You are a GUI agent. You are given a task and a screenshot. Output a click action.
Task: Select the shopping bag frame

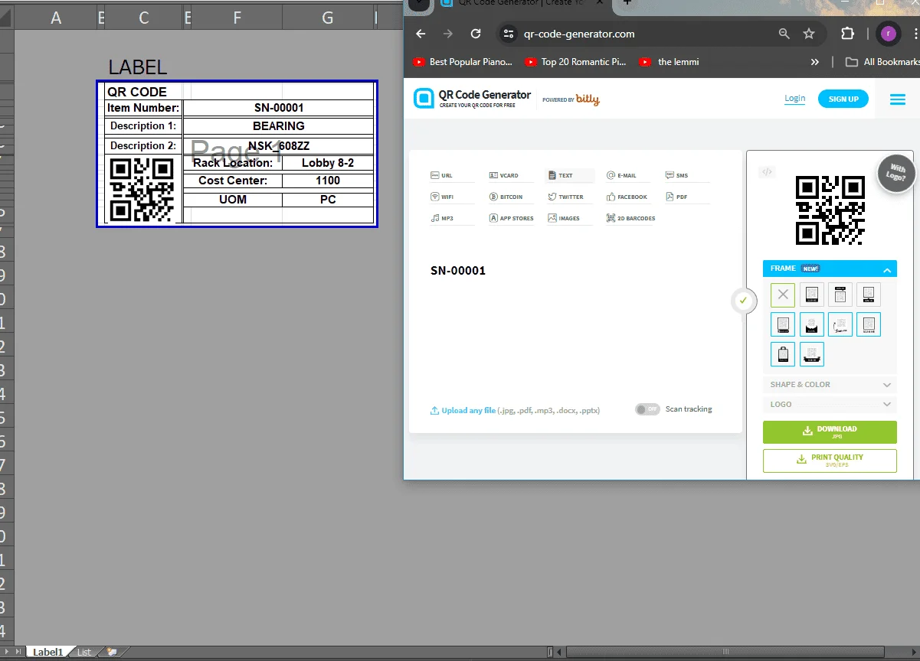[783, 354]
